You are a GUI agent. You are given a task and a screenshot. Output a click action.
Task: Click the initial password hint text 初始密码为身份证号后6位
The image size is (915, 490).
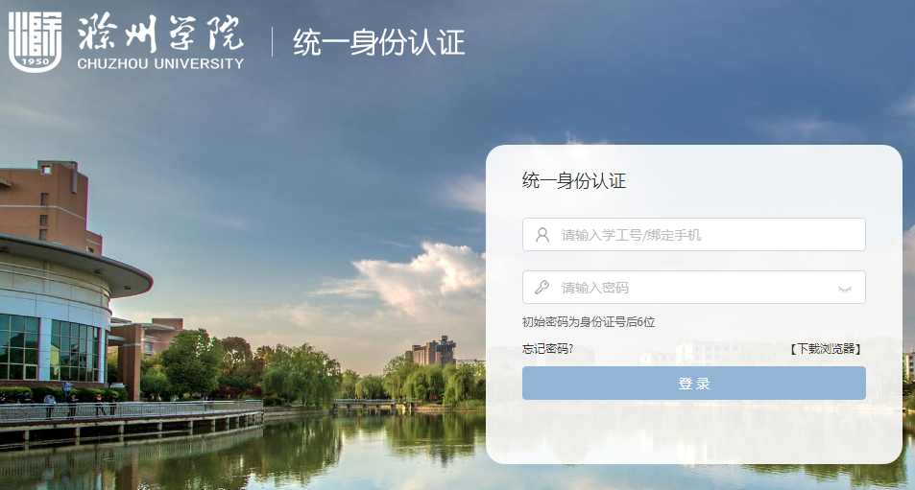click(589, 322)
